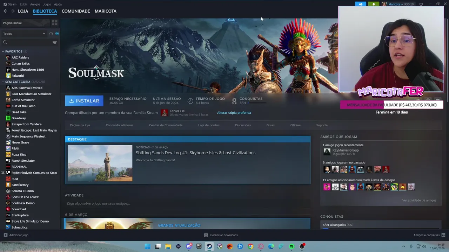Viewport: 449px width, 252px height.
Task: Open the Amigos menu
Action: point(35,4)
